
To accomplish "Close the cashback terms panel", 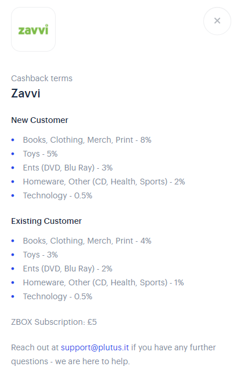I will 217,21.
